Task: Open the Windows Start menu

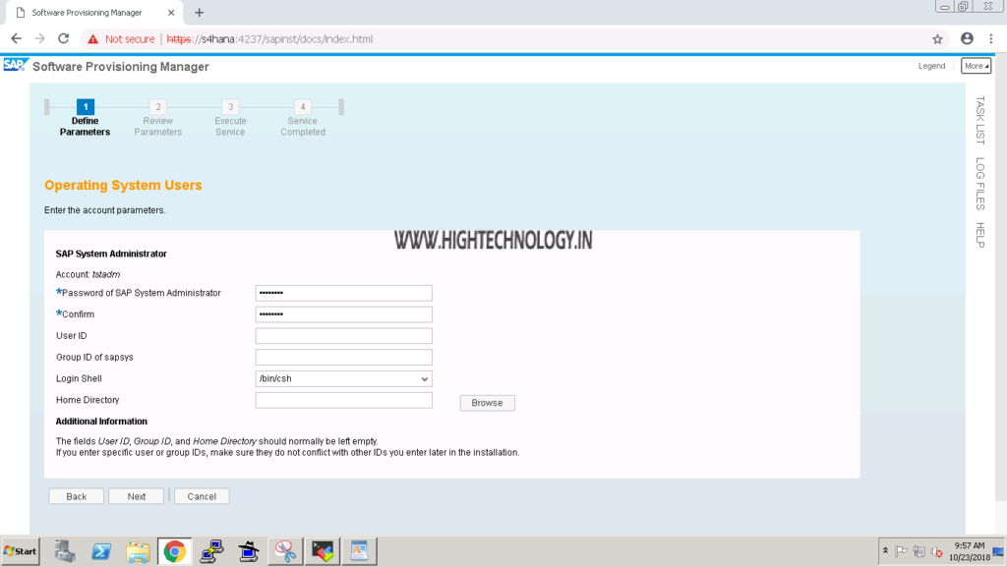Action: tap(21, 551)
